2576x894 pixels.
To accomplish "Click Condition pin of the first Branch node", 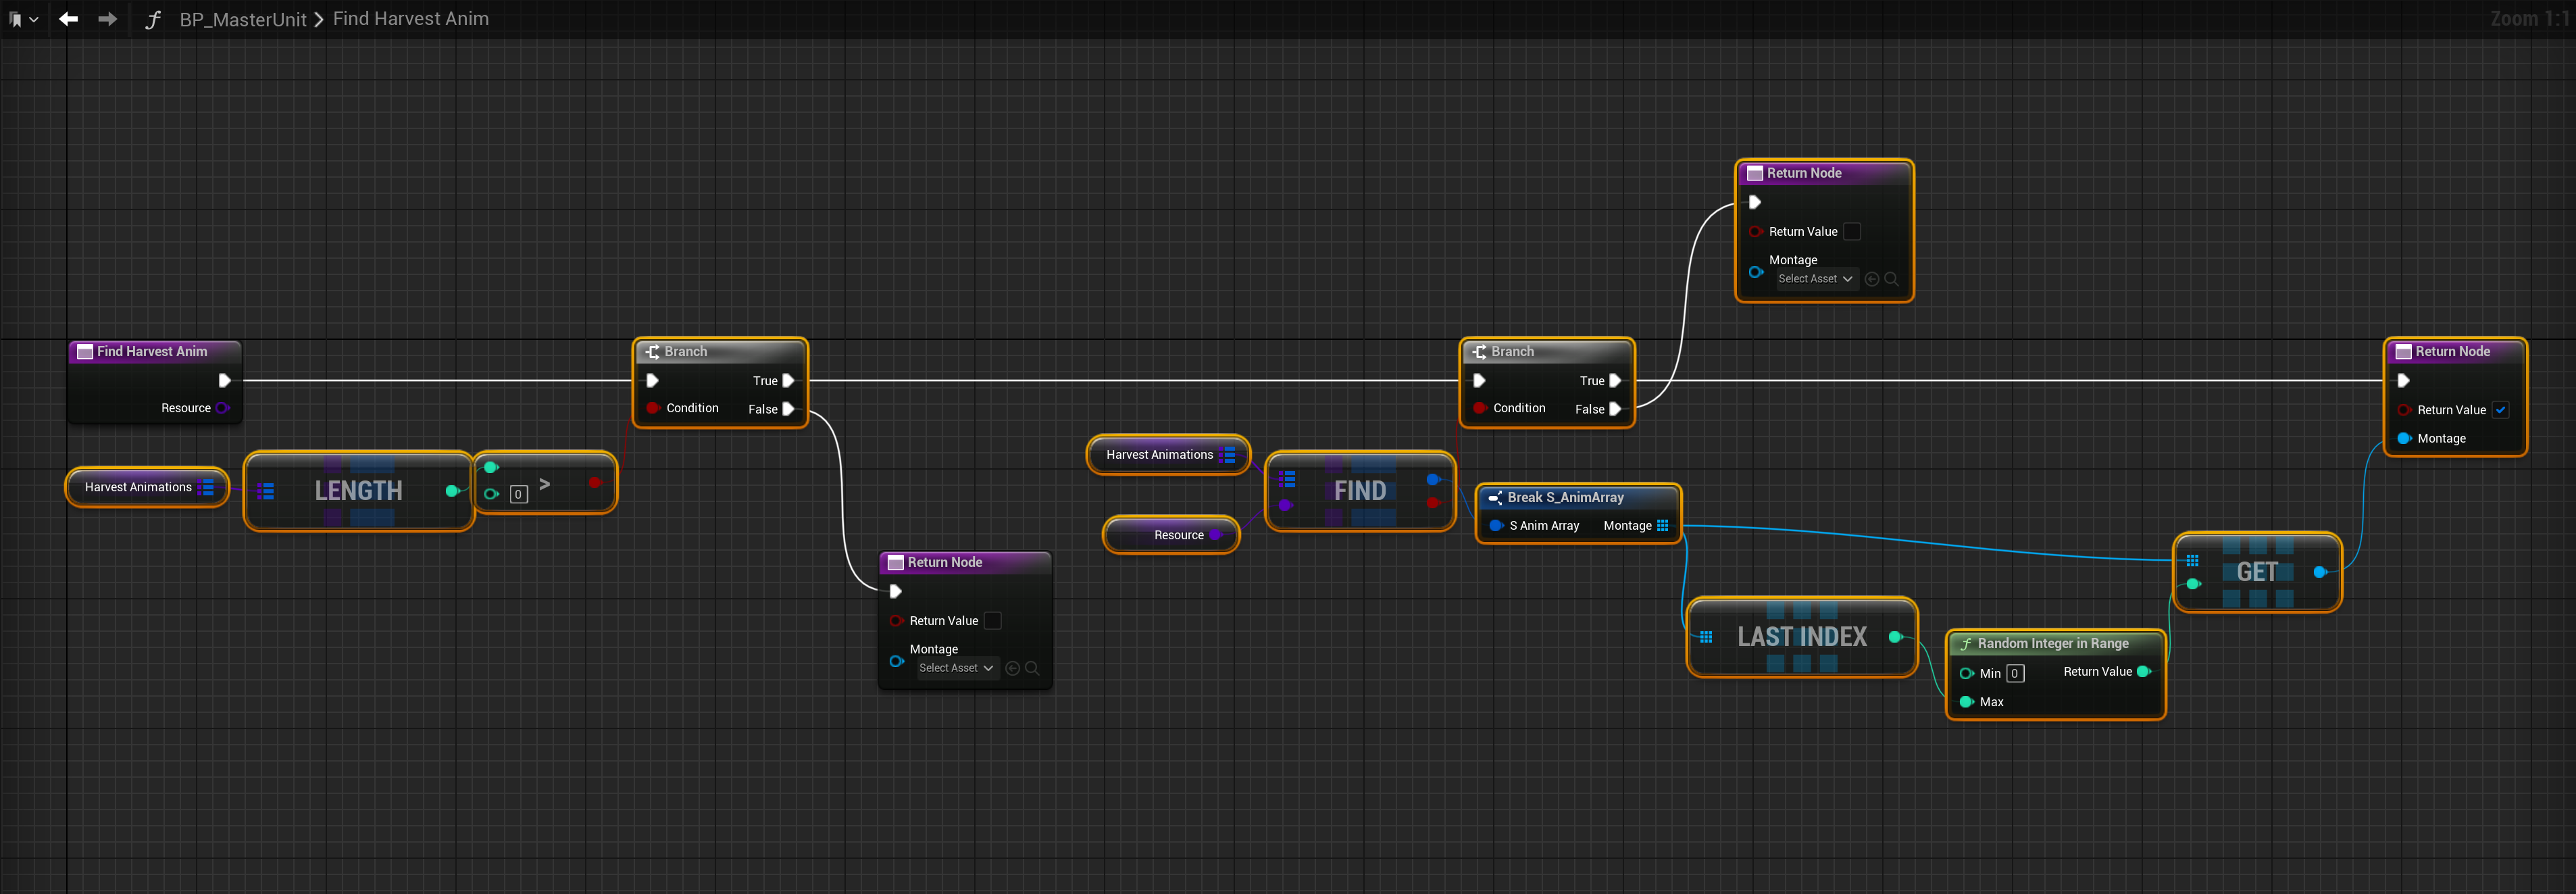I will click(652, 408).
